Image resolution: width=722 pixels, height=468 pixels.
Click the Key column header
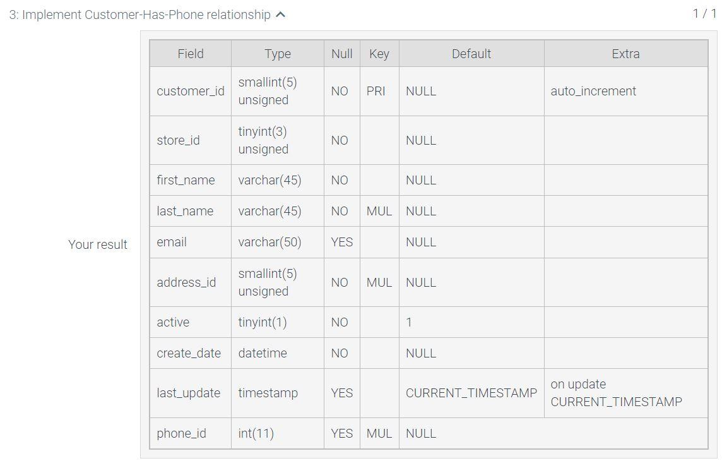coord(379,54)
